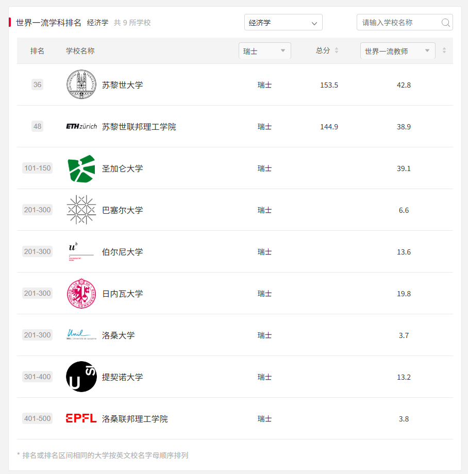
Task: Select the green St. Gallen logo
Action: [x=81, y=168]
